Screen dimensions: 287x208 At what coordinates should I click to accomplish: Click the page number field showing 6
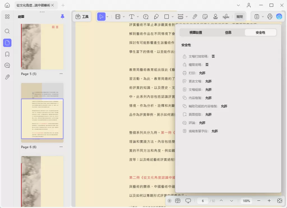(x=203, y=201)
